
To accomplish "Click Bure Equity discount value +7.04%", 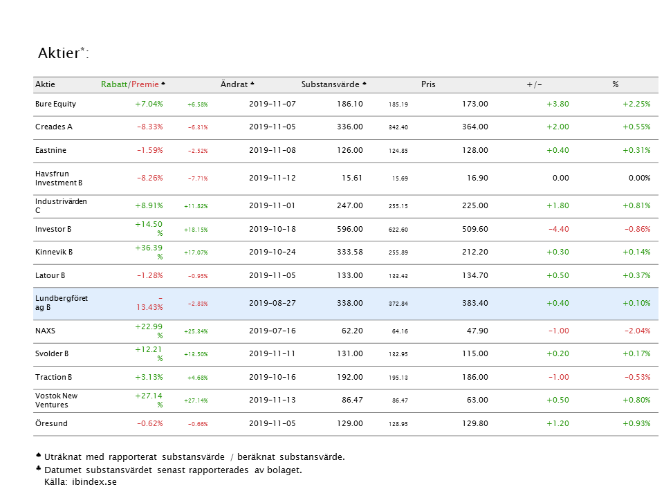I will [x=149, y=104].
